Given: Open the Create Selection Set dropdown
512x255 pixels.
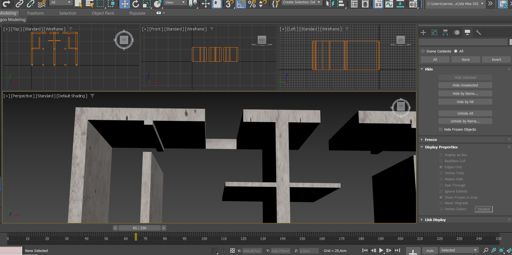Looking at the screenshot, I should coord(302,2).
